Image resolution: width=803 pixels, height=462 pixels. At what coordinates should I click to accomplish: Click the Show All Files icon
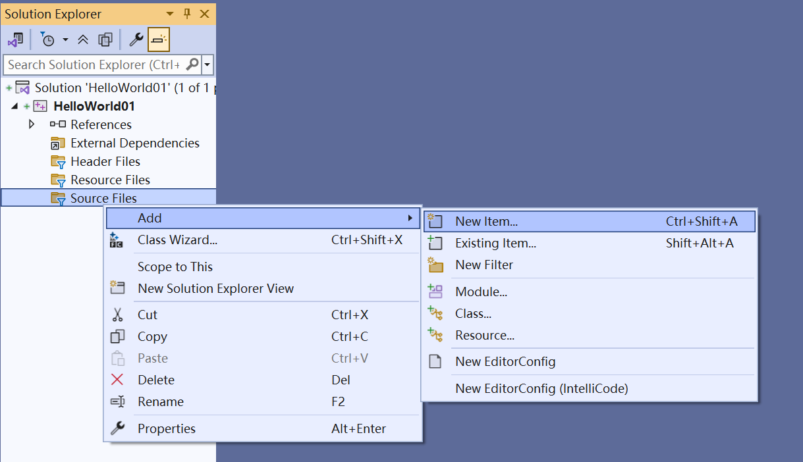pyautogui.click(x=105, y=40)
